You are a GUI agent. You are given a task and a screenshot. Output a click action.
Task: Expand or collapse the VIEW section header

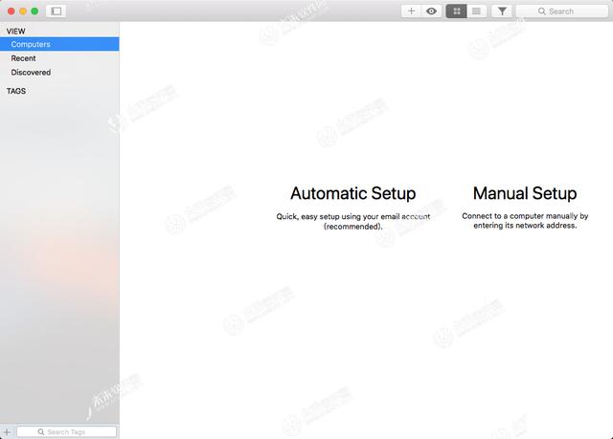[x=16, y=31]
